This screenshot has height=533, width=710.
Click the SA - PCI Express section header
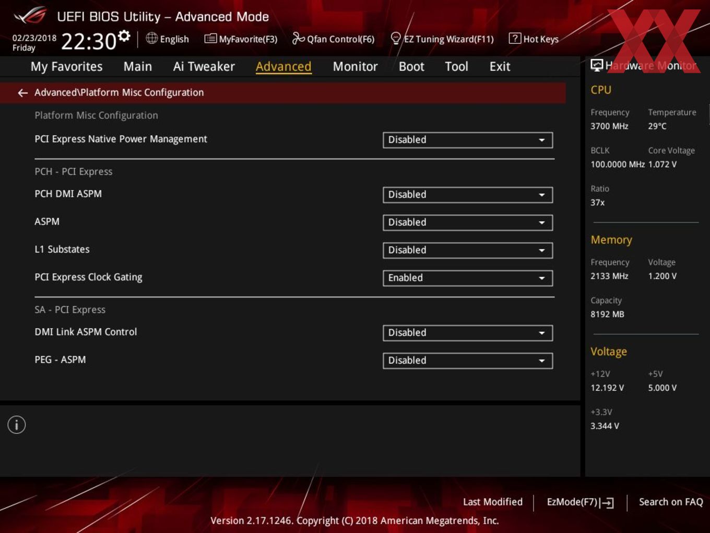coord(70,309)
